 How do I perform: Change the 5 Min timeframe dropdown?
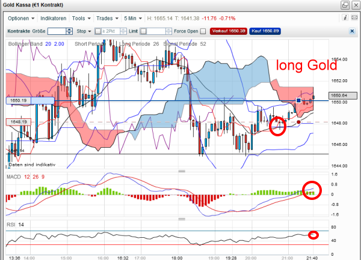(x=133, y=19)
